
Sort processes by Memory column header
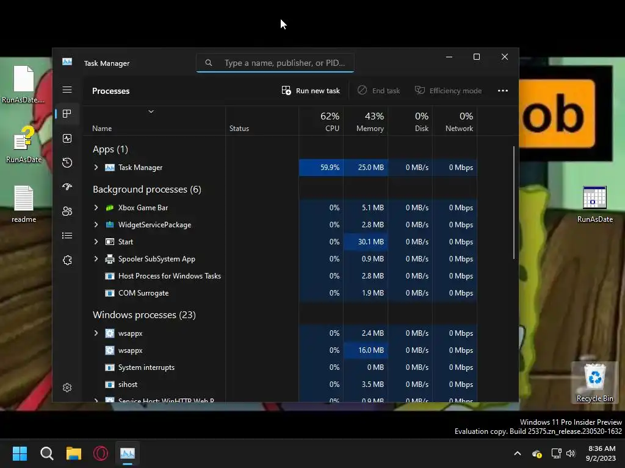(366, 122)
